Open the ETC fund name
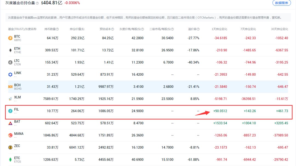The height and width of the screenshot is (166, 296). click(17, 158)
